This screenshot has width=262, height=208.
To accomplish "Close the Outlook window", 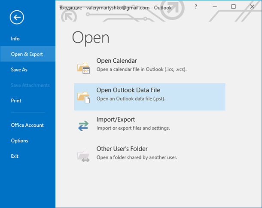I will point(252,7).
